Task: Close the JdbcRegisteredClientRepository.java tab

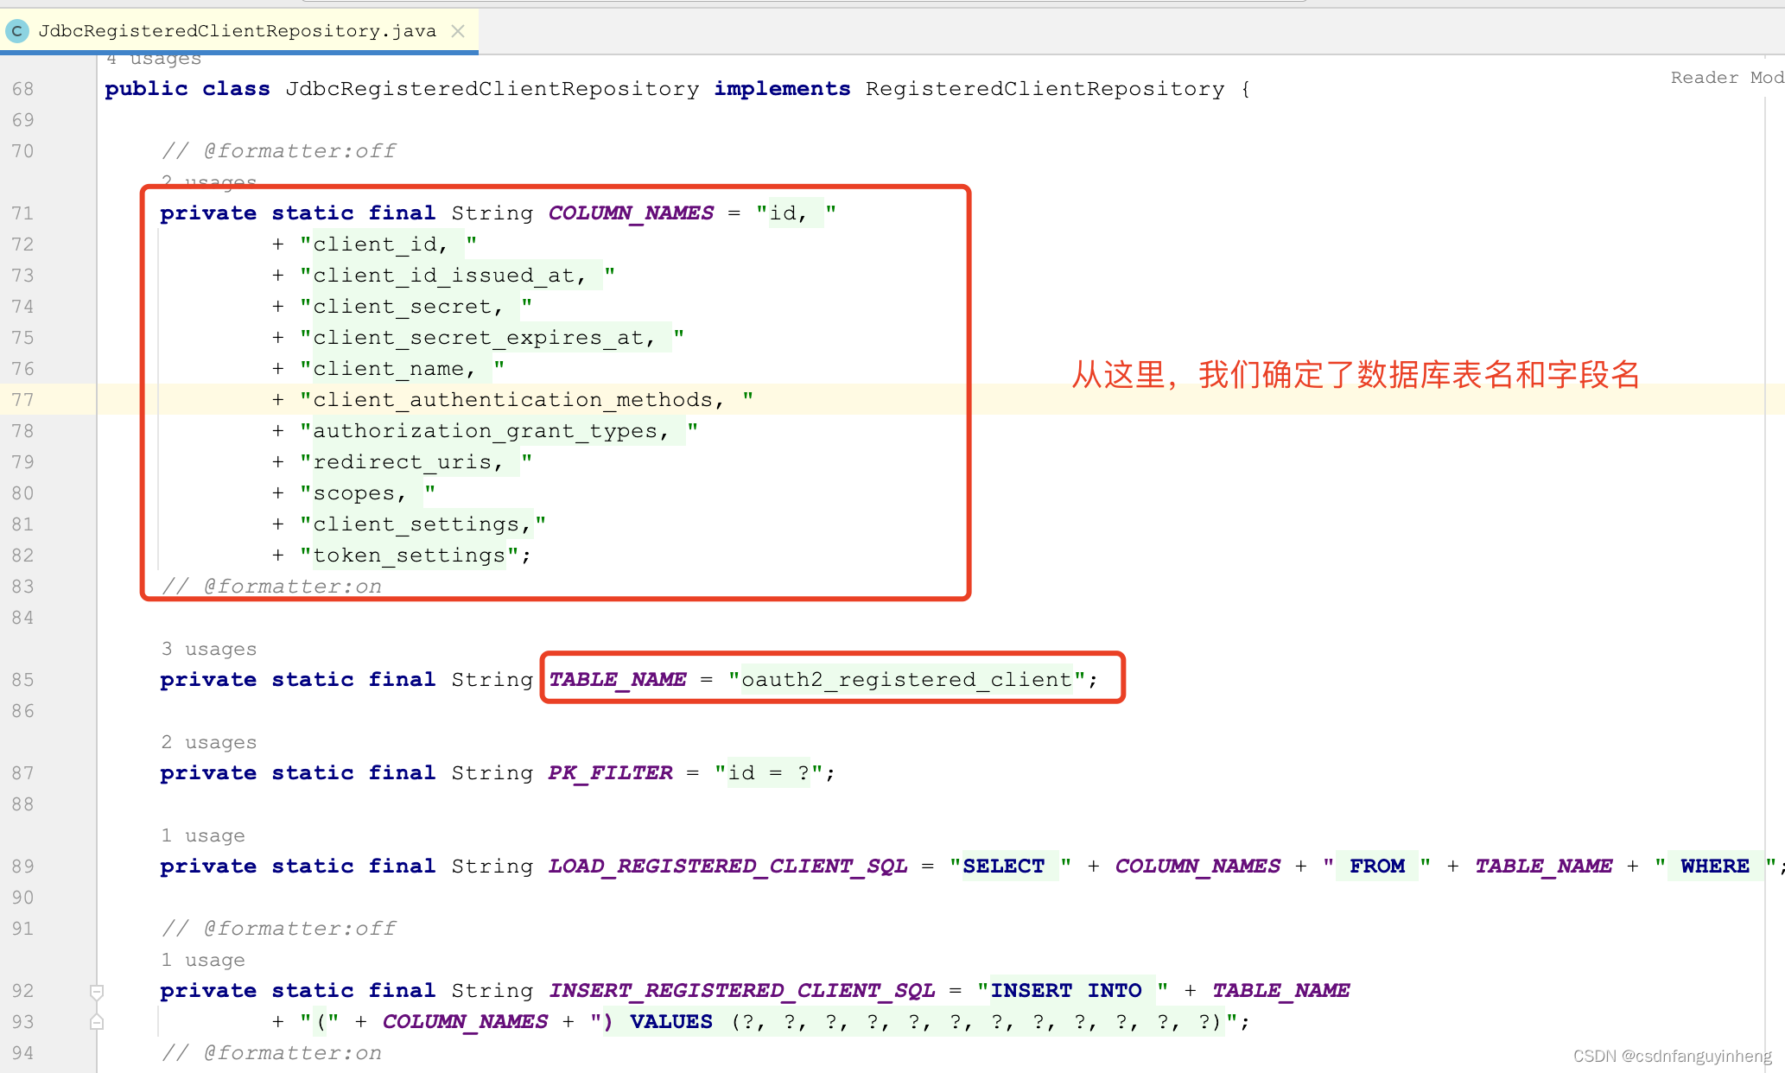Action: click(x=458, y=31)
